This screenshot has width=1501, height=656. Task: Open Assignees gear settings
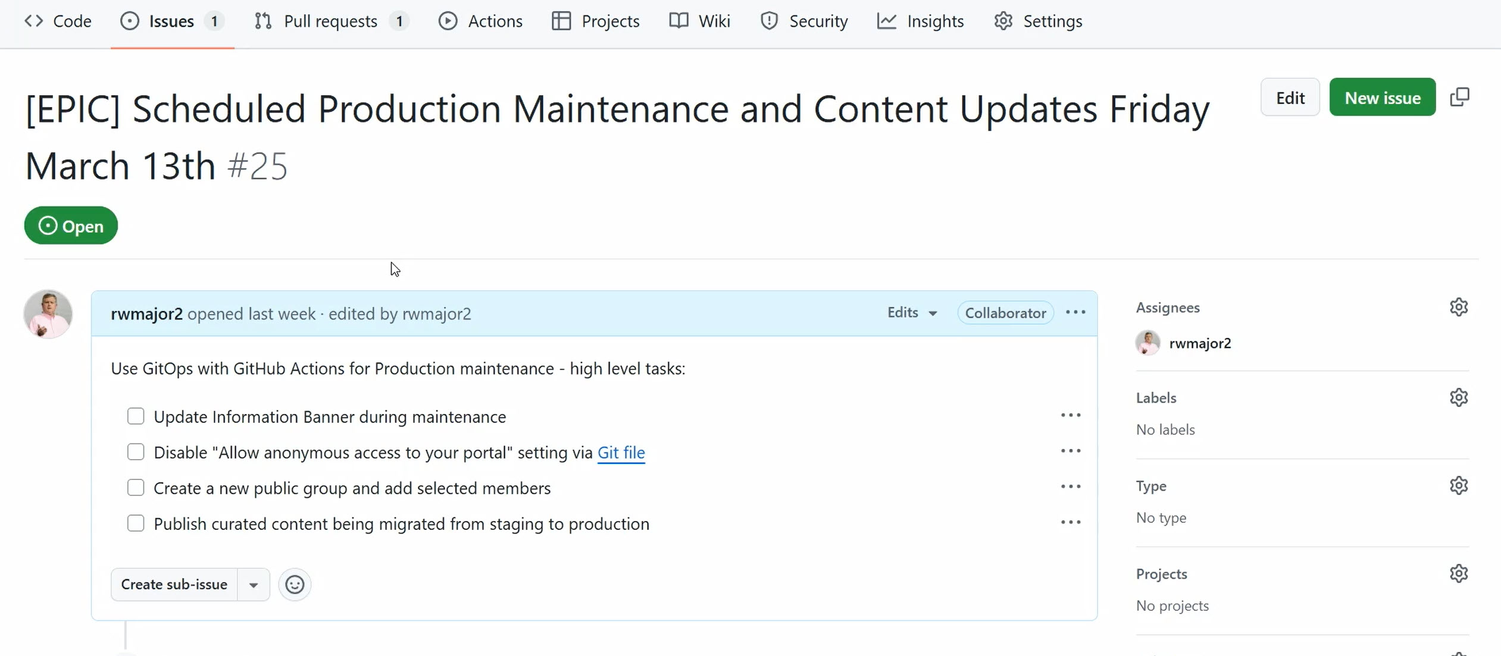1458,307
